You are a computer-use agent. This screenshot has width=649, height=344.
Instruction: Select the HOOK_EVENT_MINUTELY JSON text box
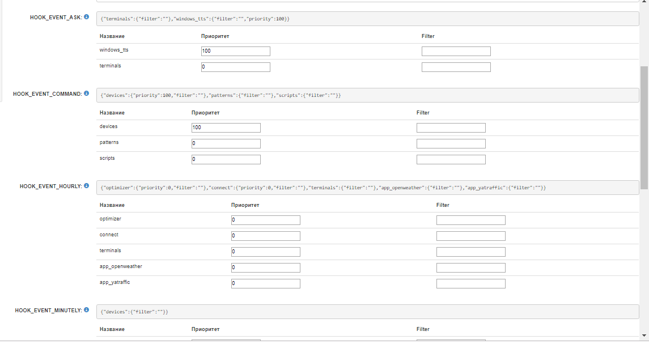coord(367,312)
